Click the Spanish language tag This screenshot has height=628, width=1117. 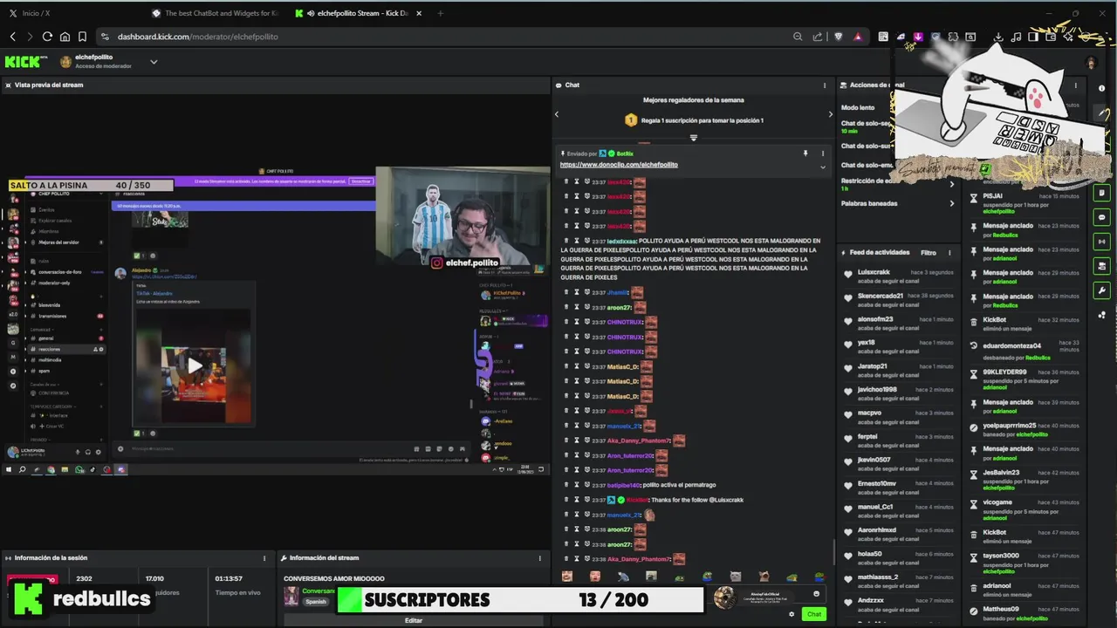316,602
